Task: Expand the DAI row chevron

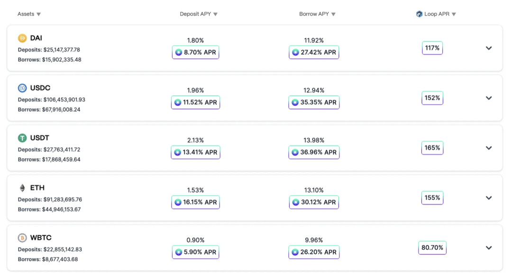Action: pyautogui.click(x=488, y=48)
